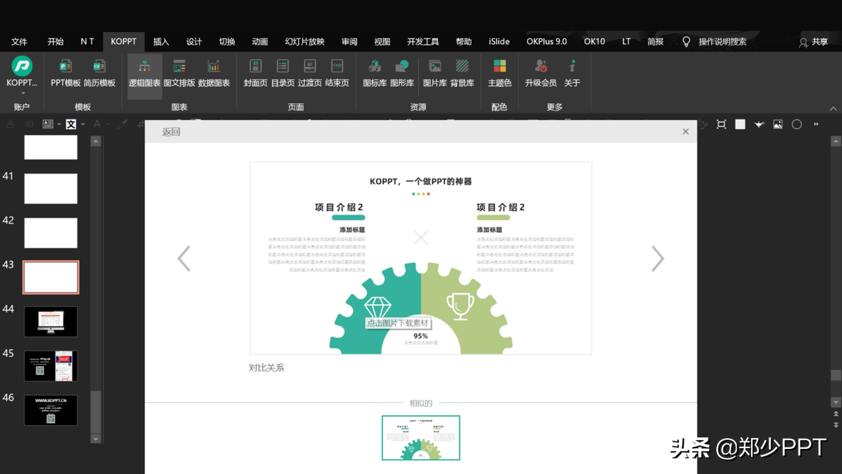Open the OK10 tab
This screenshot has width=842, height=474.
(594, 42)
